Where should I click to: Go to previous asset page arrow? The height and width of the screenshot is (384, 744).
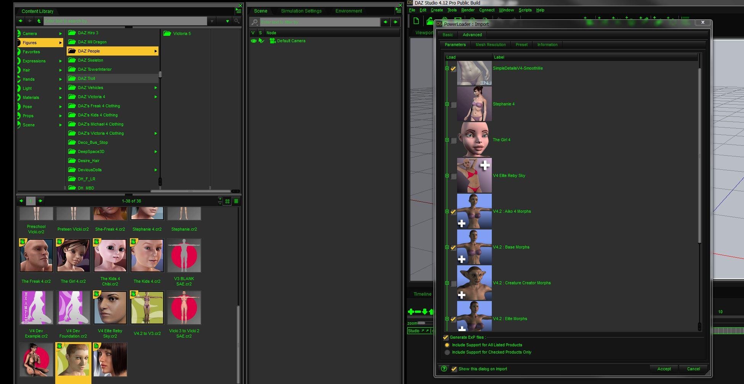(x=21, y=201)
